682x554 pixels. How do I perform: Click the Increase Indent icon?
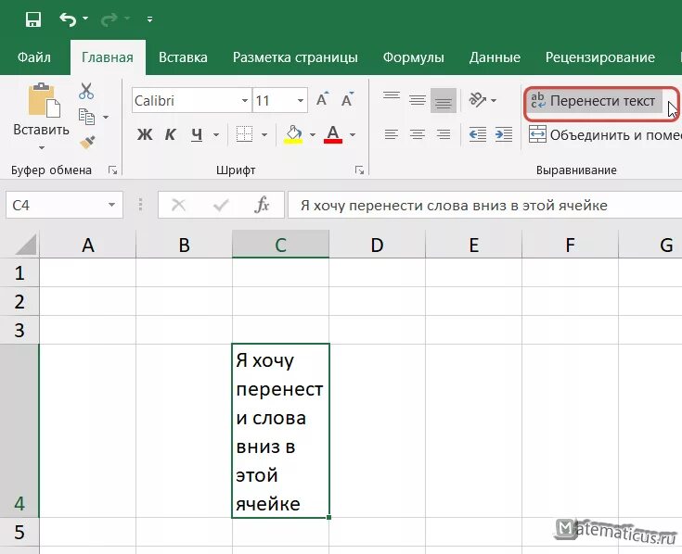click(504, 134)
